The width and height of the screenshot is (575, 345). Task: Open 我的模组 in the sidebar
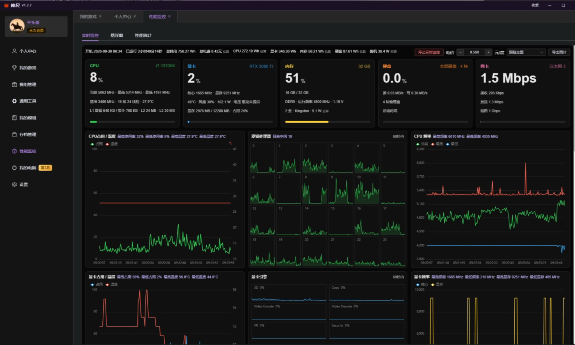[x=24, y=118]
